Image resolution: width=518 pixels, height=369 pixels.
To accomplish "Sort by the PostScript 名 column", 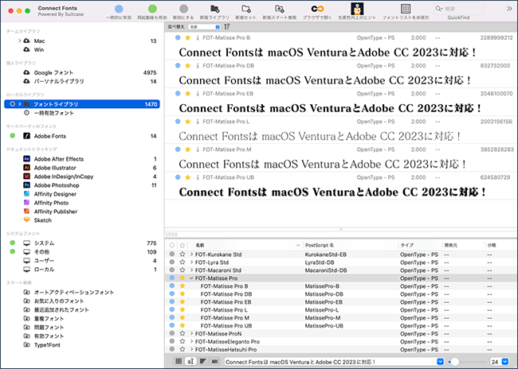I will [350, 246].
